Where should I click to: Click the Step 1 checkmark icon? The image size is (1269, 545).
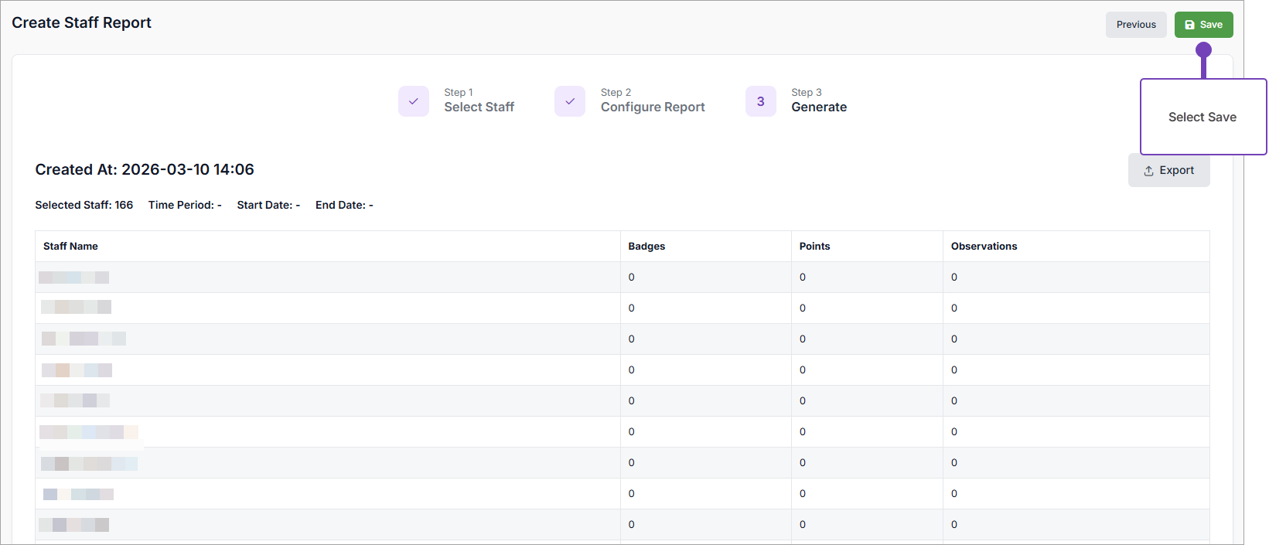pos(414,101)
